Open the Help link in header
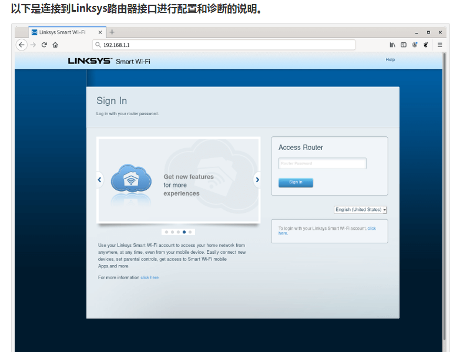This screenshot has width=460, height=352. (390, 59)
